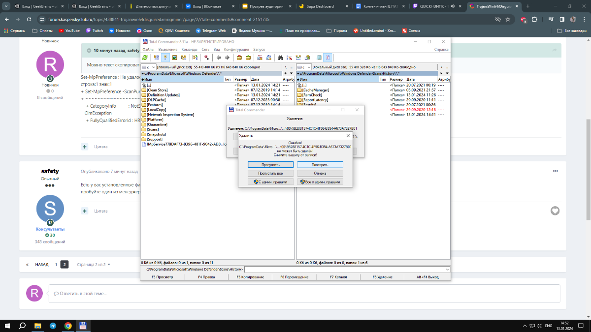Open Telegram from the Windows taskbar
The image size is (591, 332).
[53, 326]
